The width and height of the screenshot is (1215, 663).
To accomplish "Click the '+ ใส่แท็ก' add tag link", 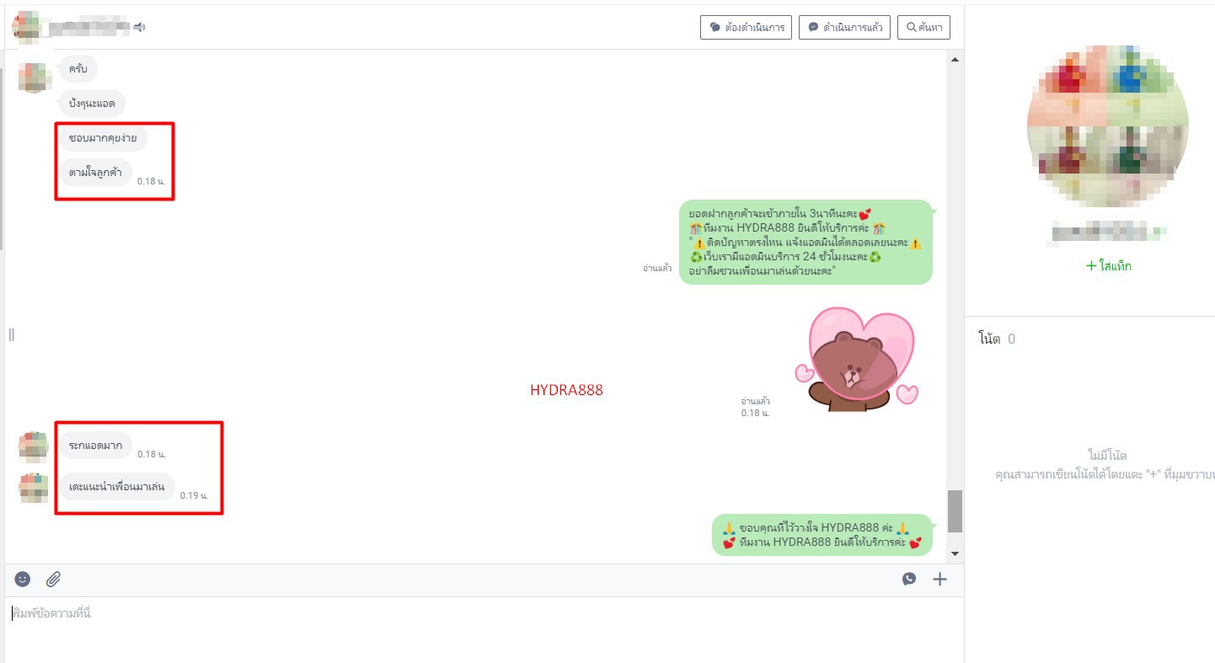I will [1108, 265].
